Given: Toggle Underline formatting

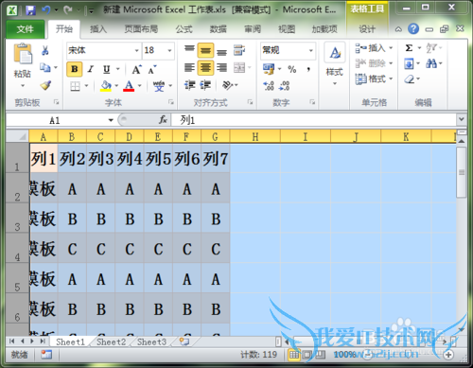Looking at the screenshot, I should pyautogui.click(x=107, y=69).
